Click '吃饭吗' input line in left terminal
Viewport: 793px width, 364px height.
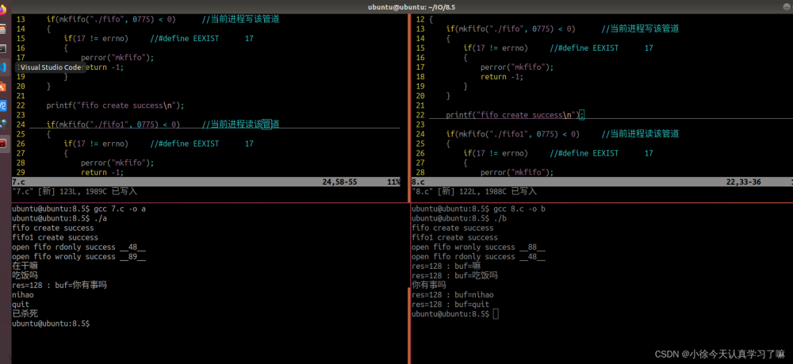tap(25, 275)
